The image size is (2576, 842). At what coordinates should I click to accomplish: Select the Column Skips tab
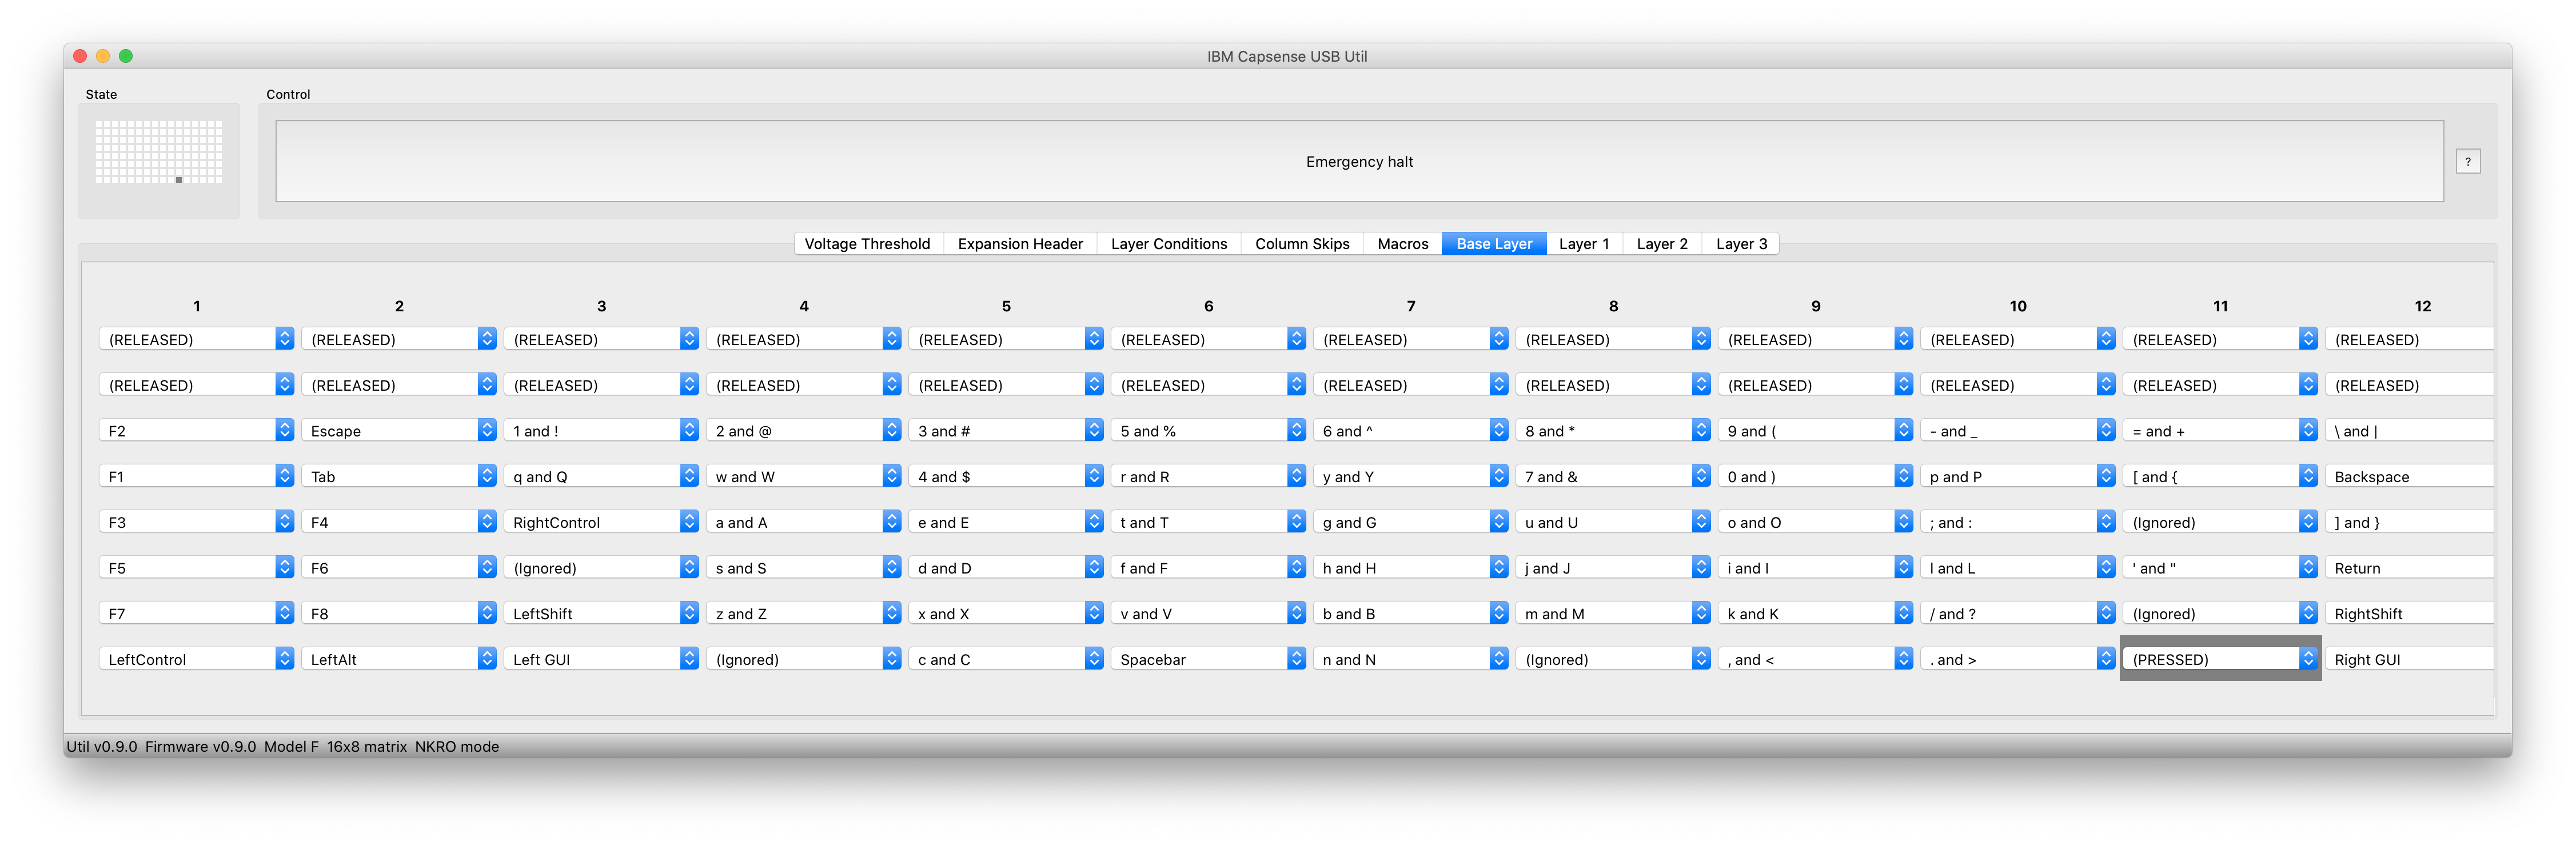pos(1302,243)
